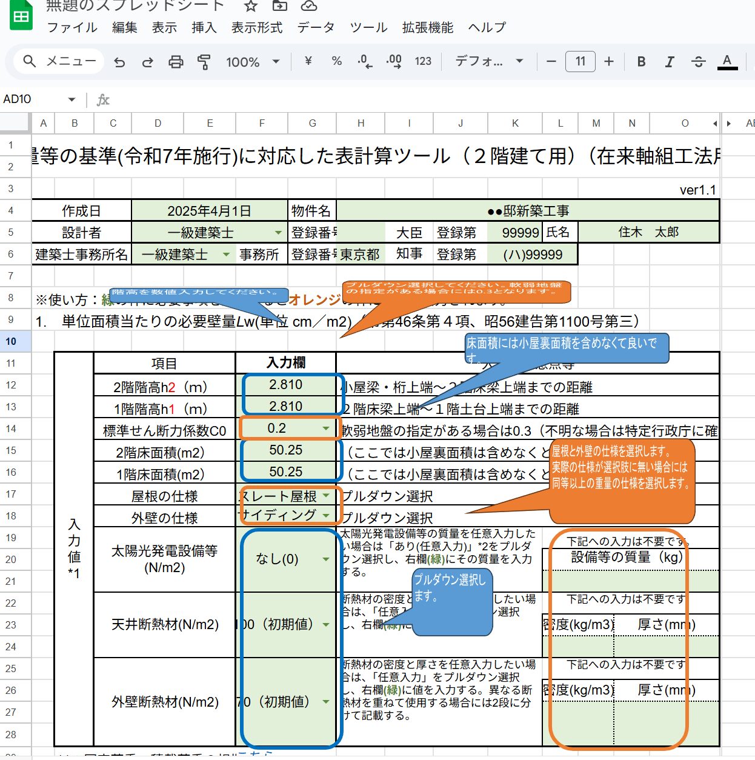Image resolution: width=755 pixels, height=760 pixels.
Task: Toggle bold formatting
Action: 641,61
